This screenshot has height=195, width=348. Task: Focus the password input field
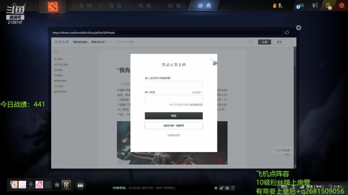[x=174, y=98]
